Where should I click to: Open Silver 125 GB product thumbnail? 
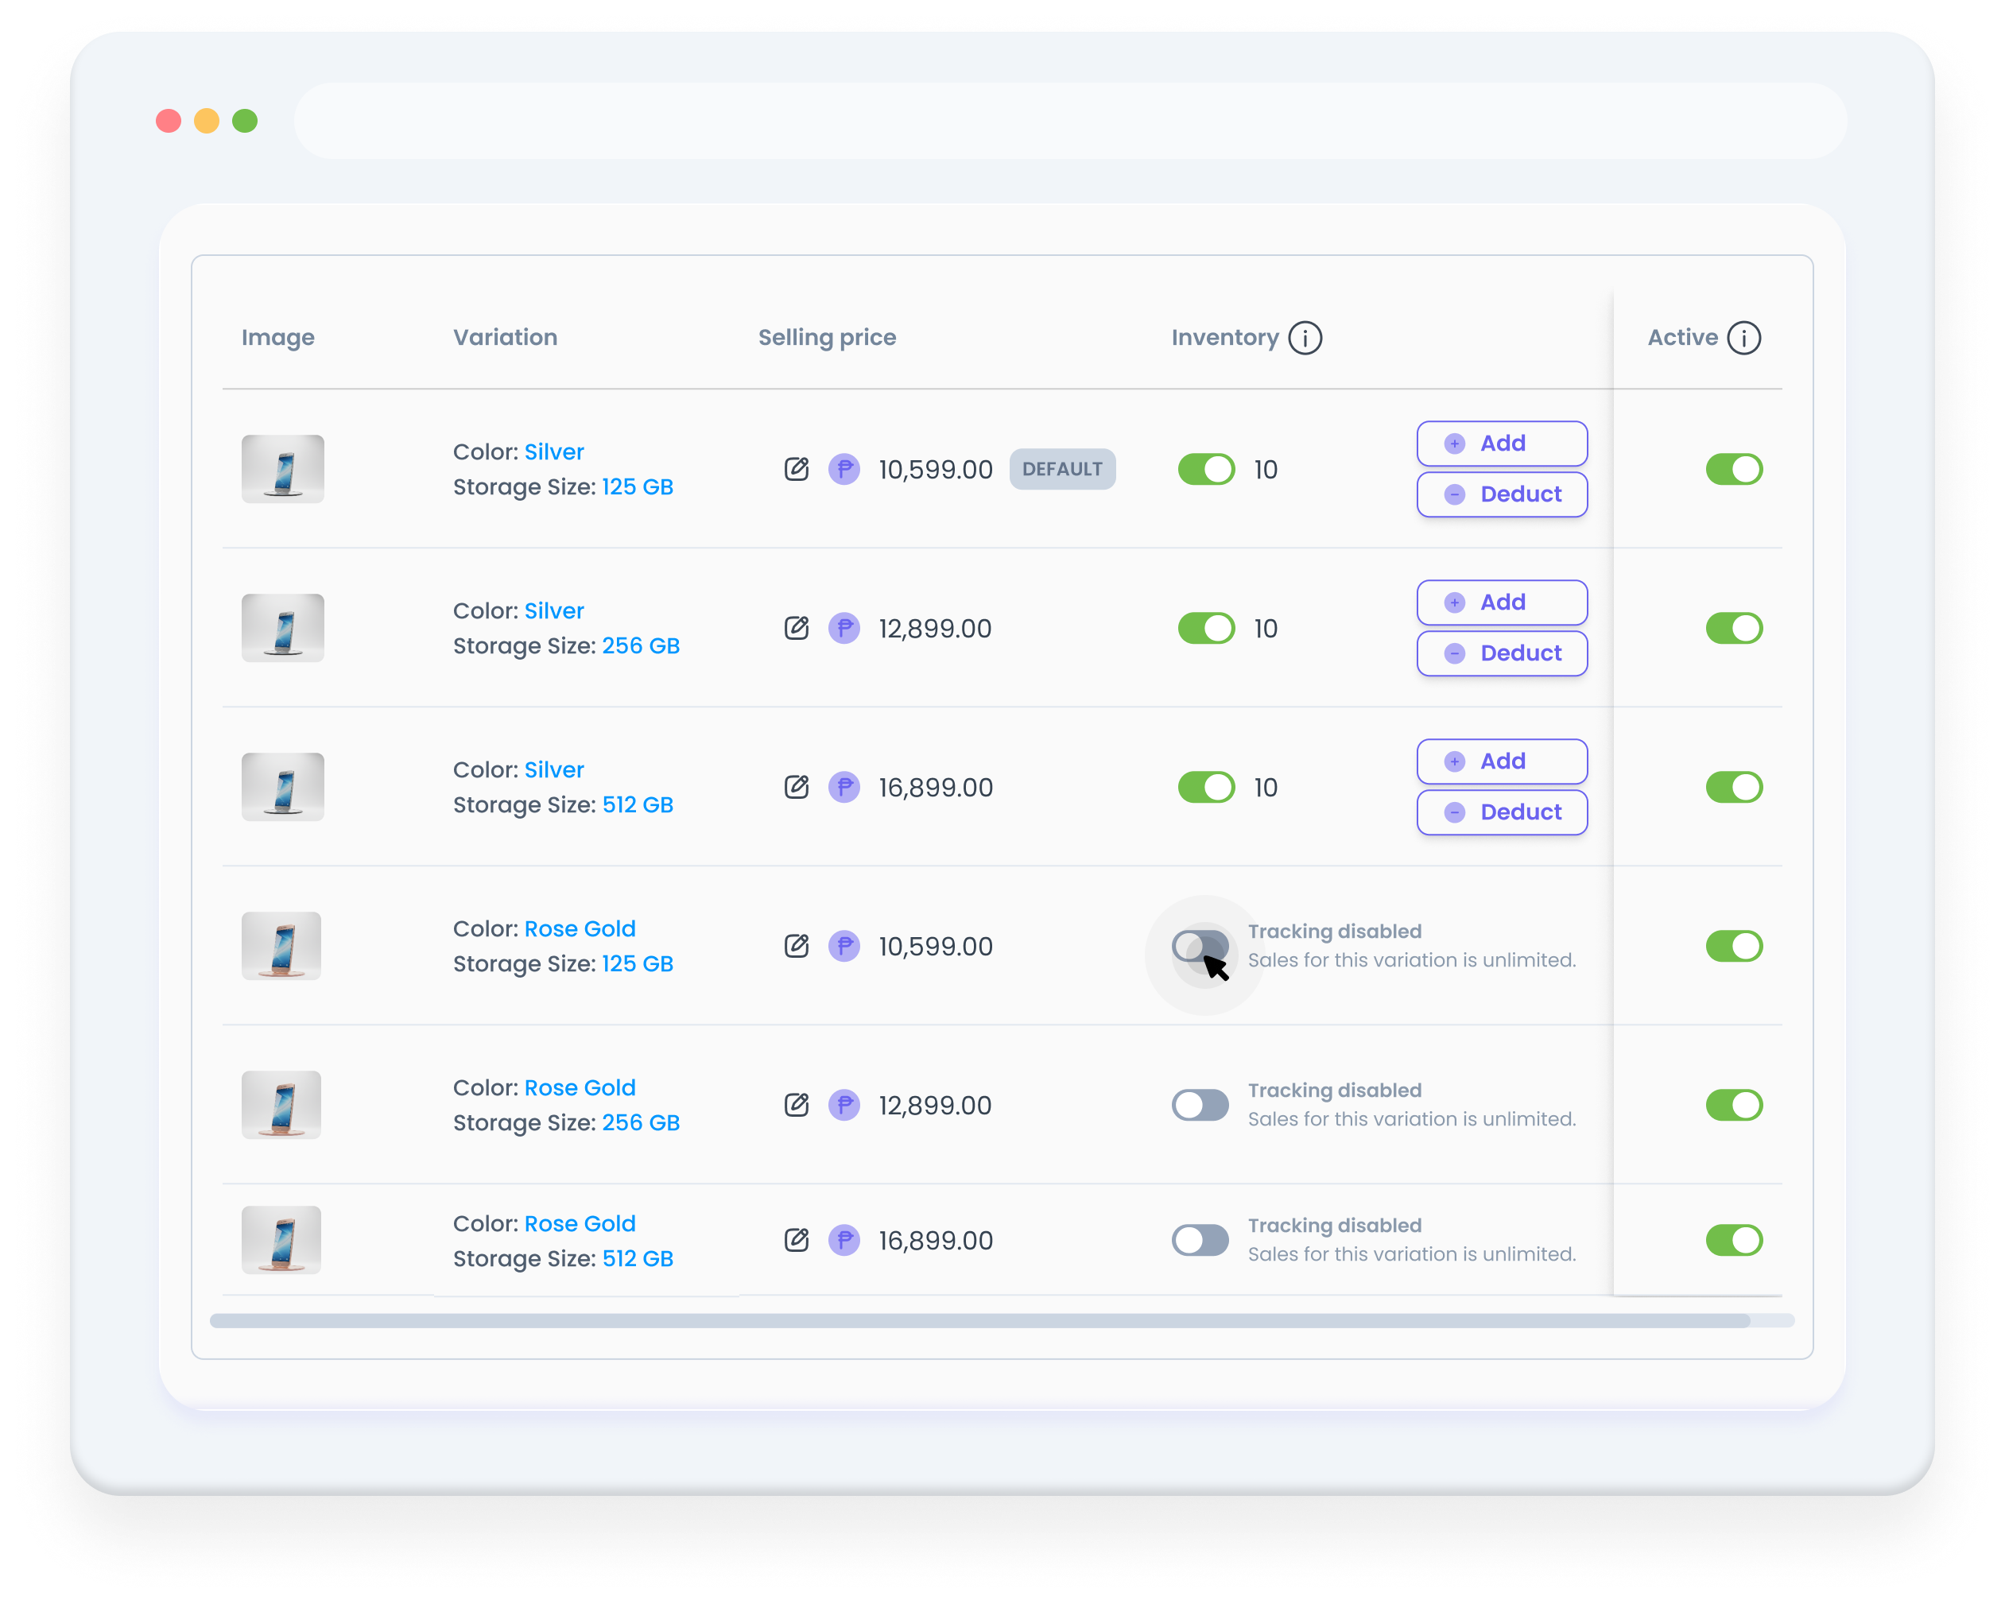click(x=283, y=469)
